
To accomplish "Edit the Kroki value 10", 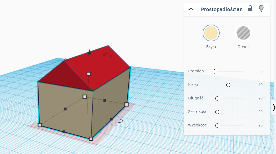I will [261, 85].
